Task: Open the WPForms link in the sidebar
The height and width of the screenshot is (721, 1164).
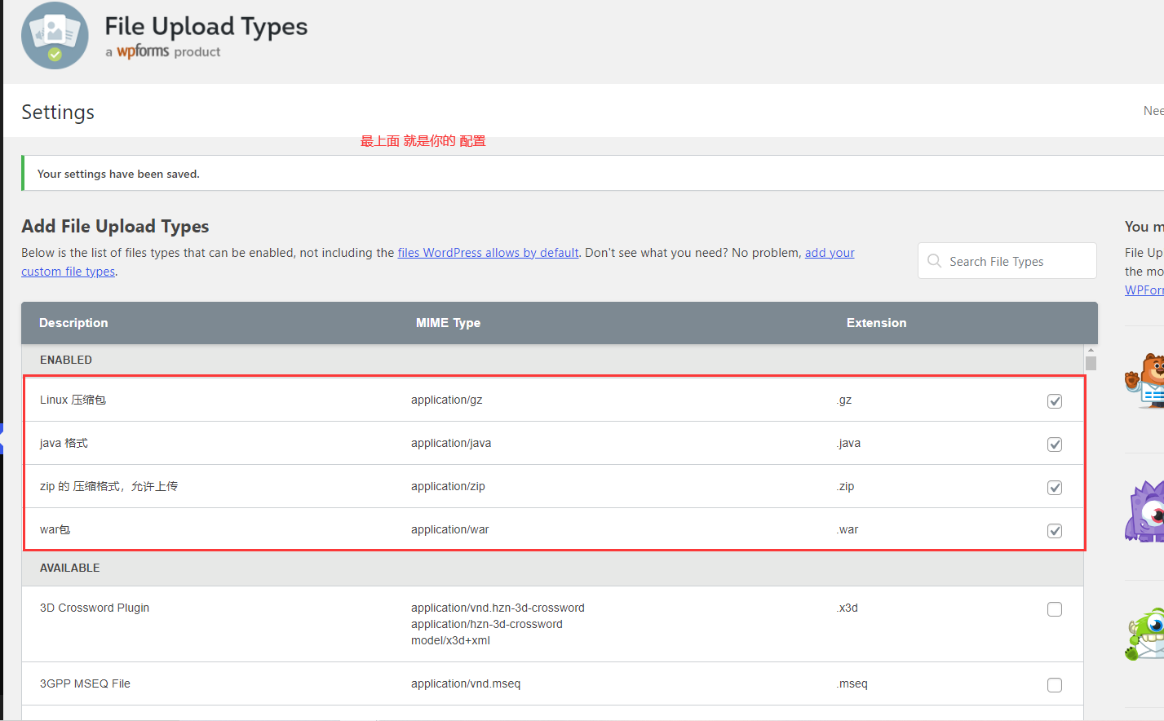Action: pyautogui.click(x=1144, y=290)
